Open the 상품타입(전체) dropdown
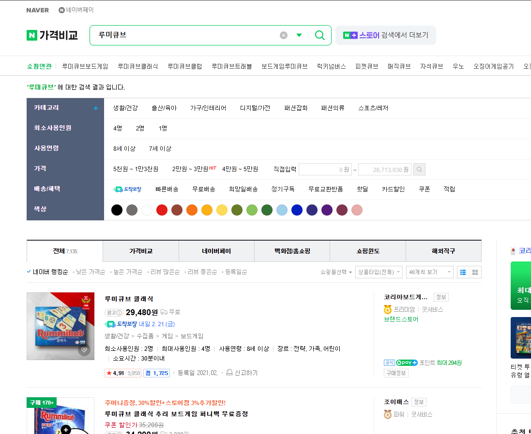The image size is (531, 434). (x=379, y=272)
